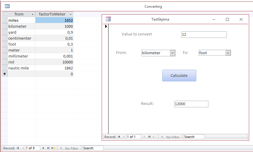Click the Result text field

(x=191, y=104)
